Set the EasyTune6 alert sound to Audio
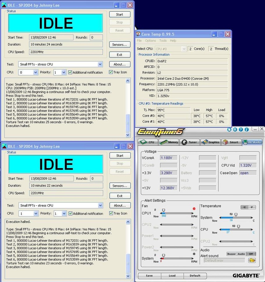Screen dimensions: 265x282 tap(241, 254)
